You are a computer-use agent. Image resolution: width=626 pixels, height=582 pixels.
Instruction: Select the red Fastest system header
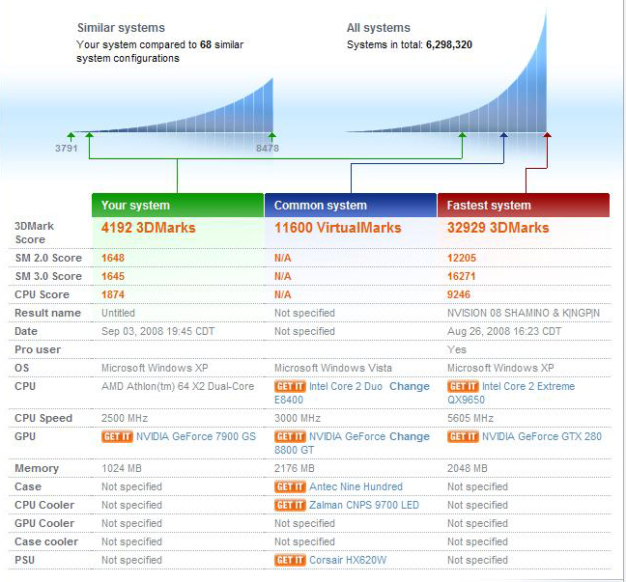pyautogui.click(x=523, y=205)
